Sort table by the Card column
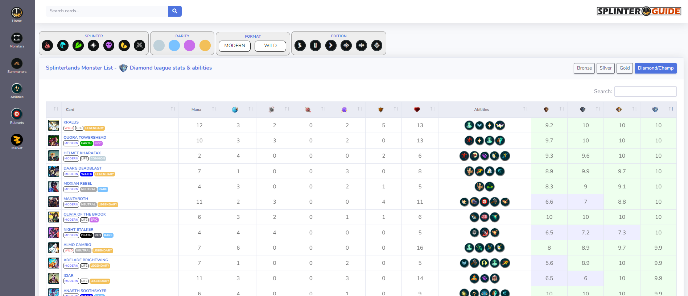The height and width of the screenshot is (296, 688). (120, 109)
